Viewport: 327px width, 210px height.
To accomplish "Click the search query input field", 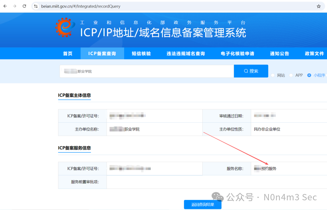I will point(147,71).
